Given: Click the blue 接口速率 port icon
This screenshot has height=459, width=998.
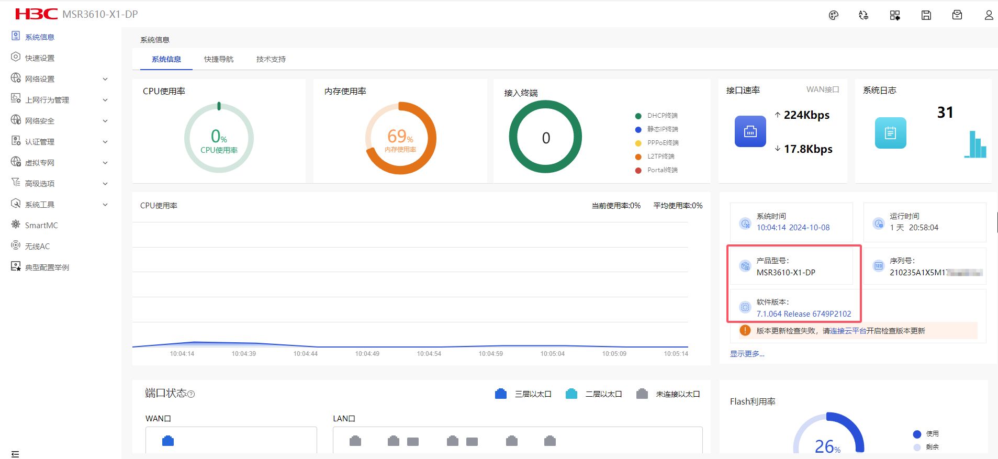Looking at the screenshot, I should 750,131.
